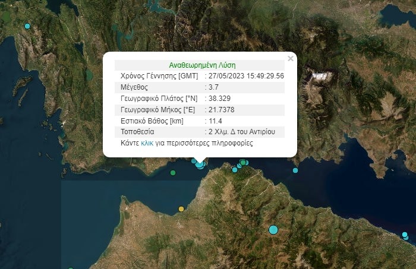
Task: Select the green marker in the cluster east of the popup pointer
Action: coord(242,163)
